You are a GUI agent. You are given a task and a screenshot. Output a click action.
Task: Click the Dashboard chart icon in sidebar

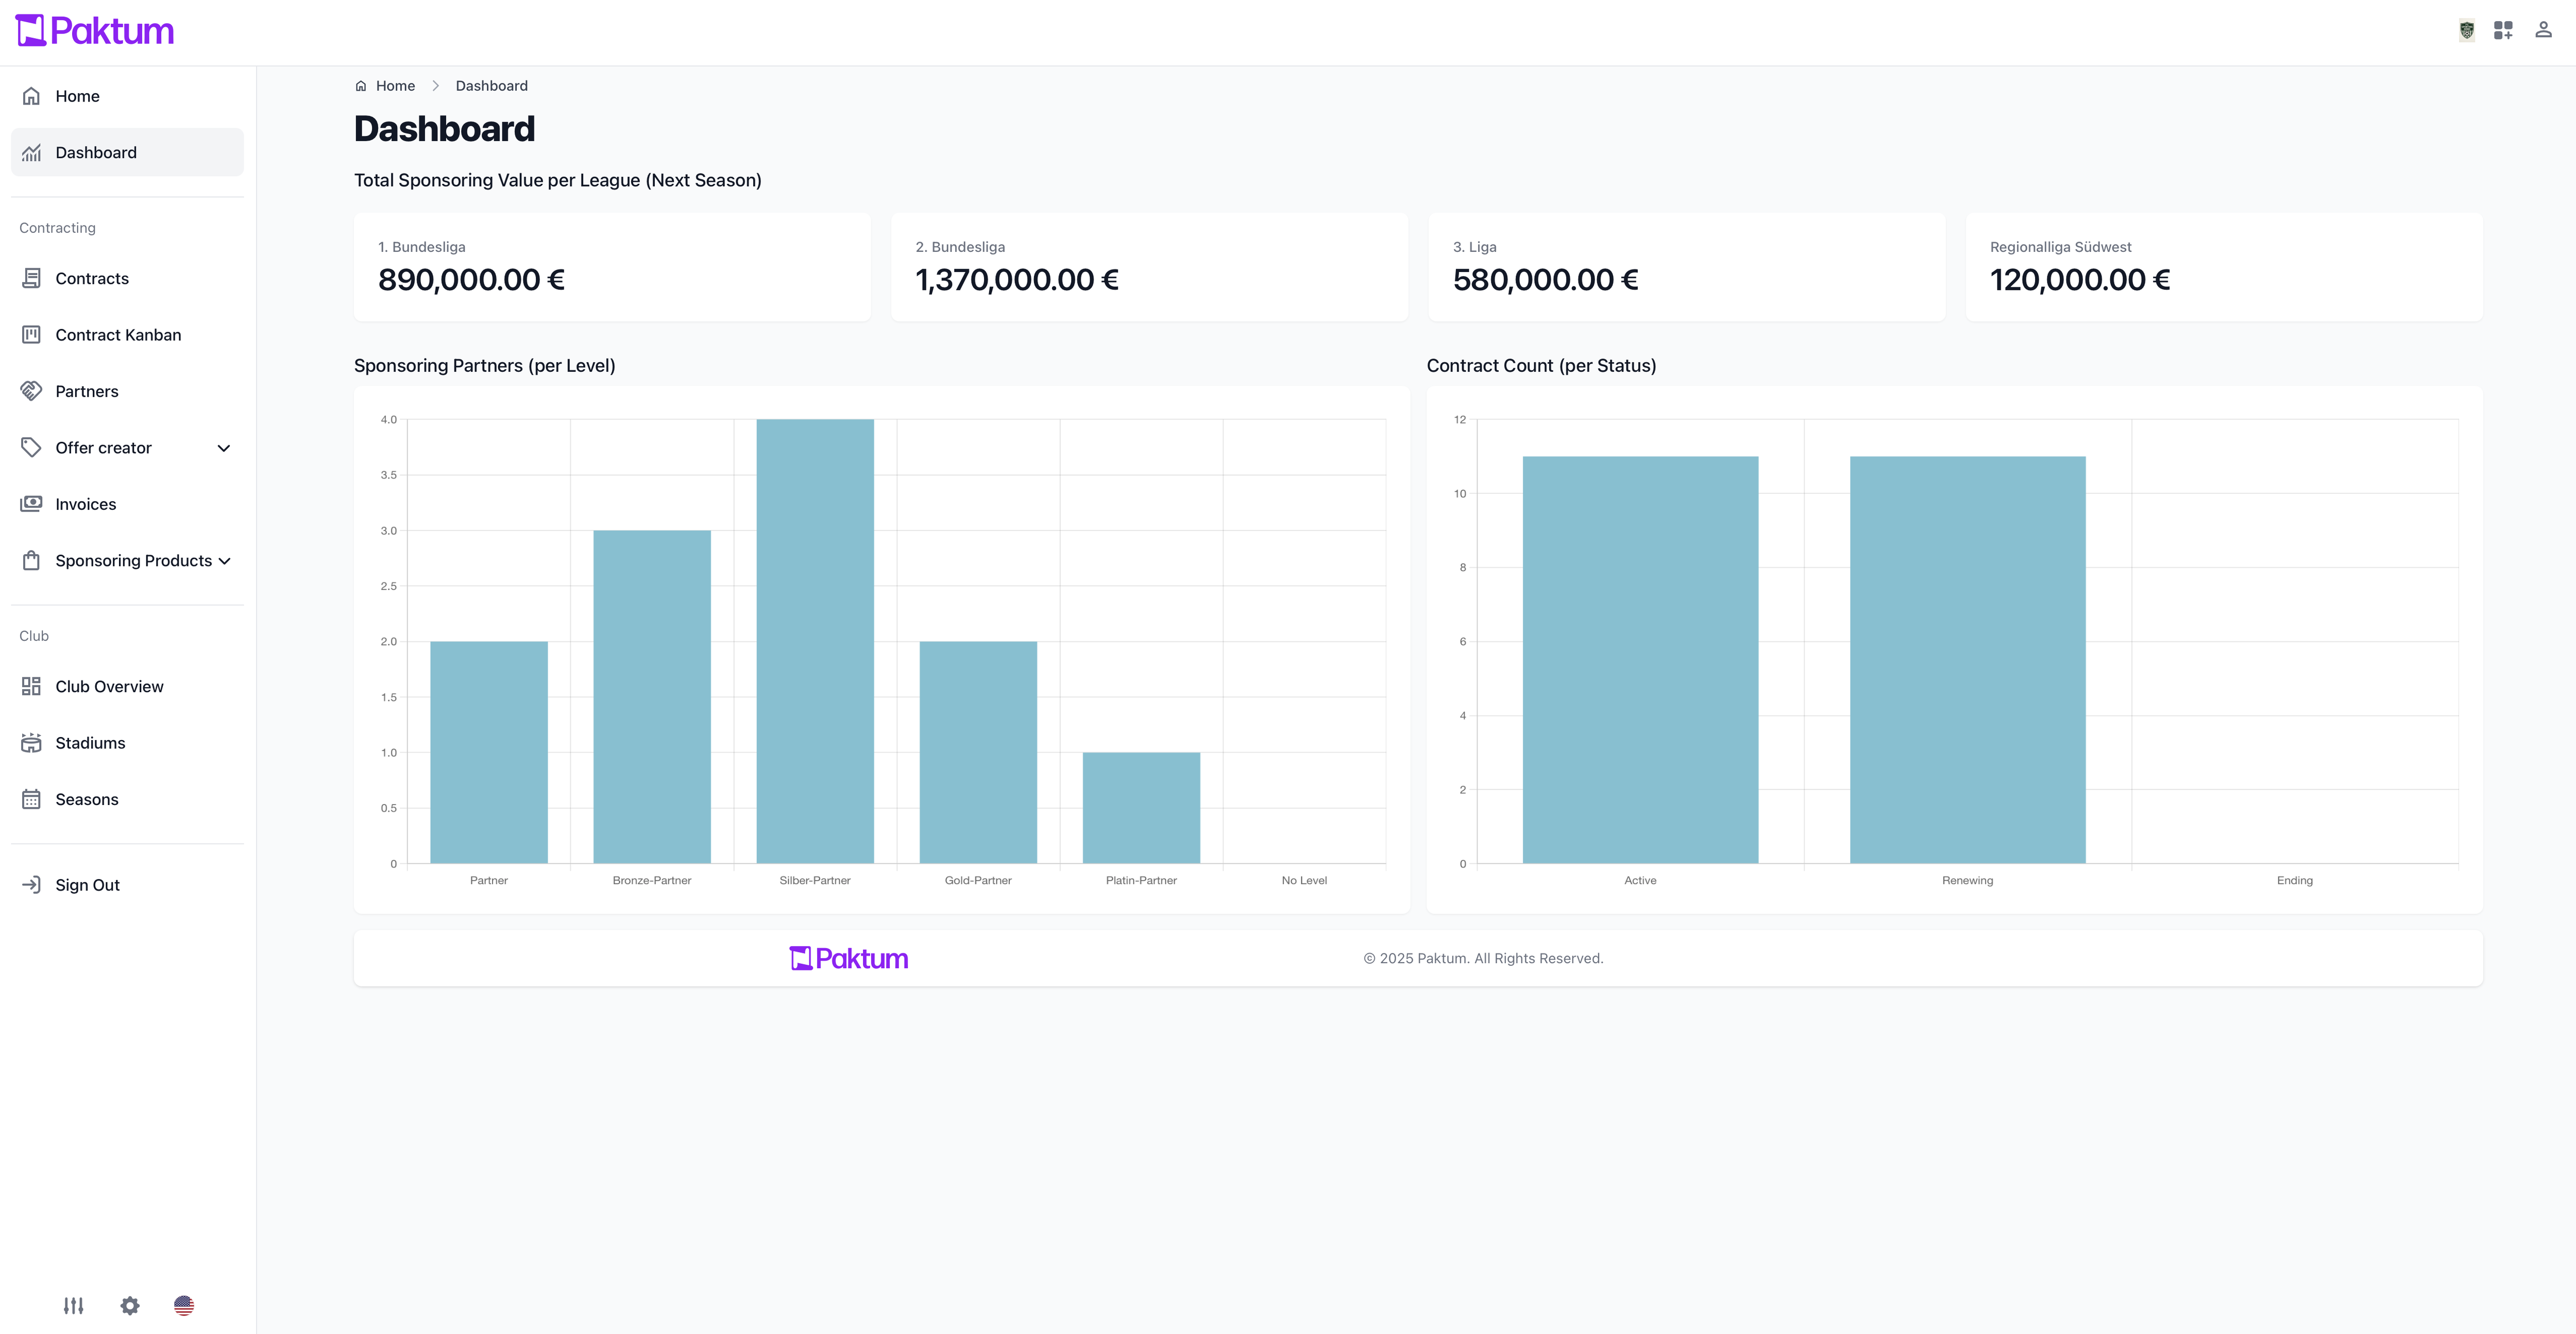point(32,152)
